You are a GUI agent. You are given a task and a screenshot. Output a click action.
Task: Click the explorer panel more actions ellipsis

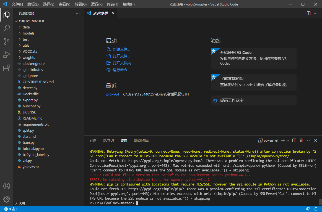click(x=78, y=13)
